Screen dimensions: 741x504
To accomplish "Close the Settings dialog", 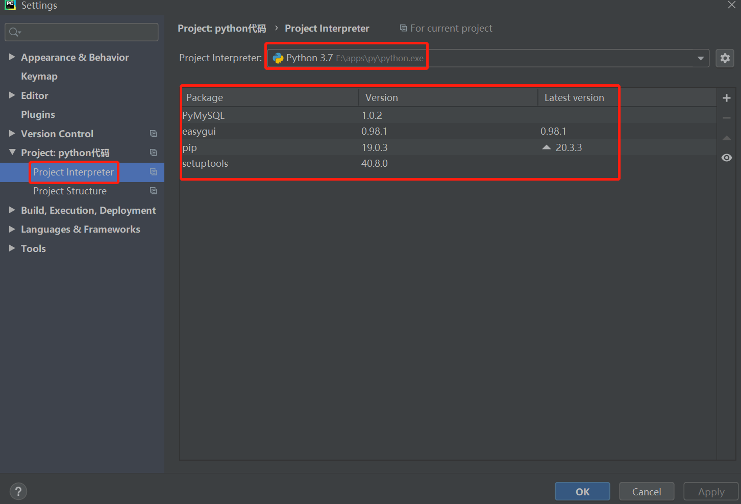I will point(731,5).
